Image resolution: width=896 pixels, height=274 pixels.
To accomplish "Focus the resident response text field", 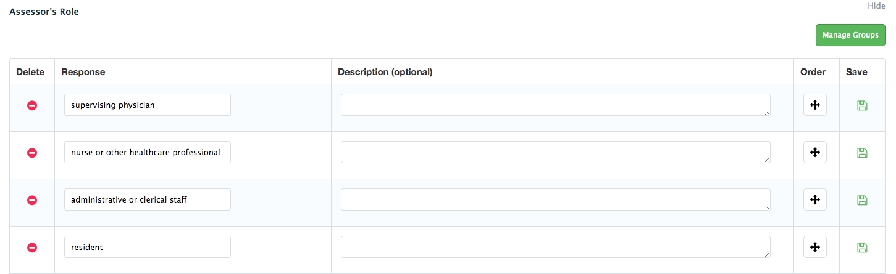I will coord(147,247).
